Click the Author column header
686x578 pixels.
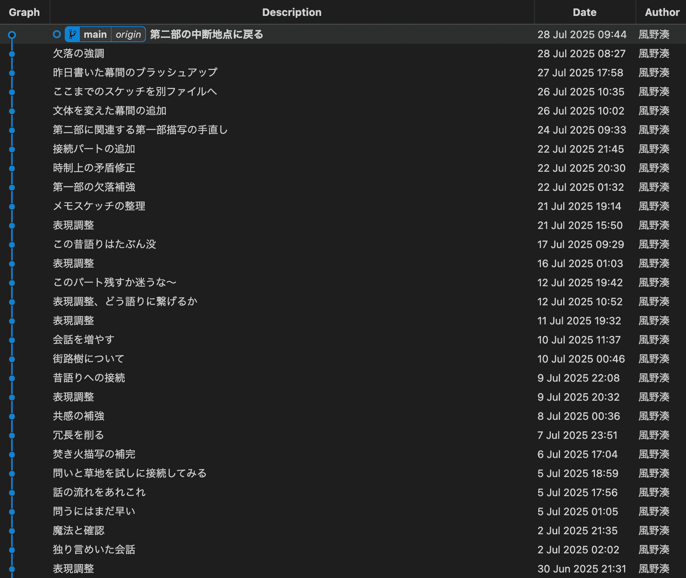tap(662, 12)
